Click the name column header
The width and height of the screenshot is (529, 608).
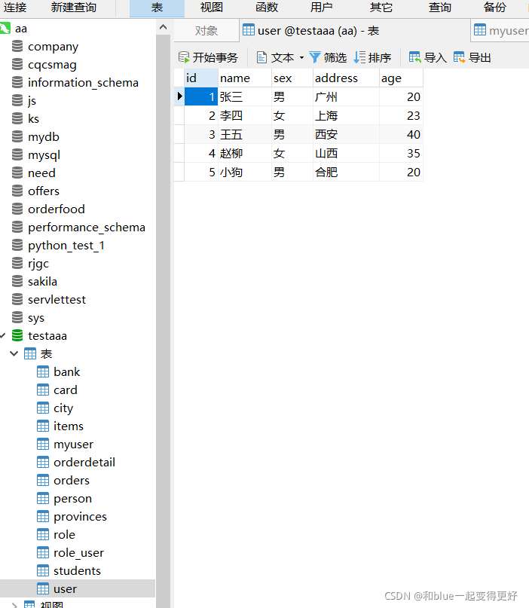click(x=245, y=78)
